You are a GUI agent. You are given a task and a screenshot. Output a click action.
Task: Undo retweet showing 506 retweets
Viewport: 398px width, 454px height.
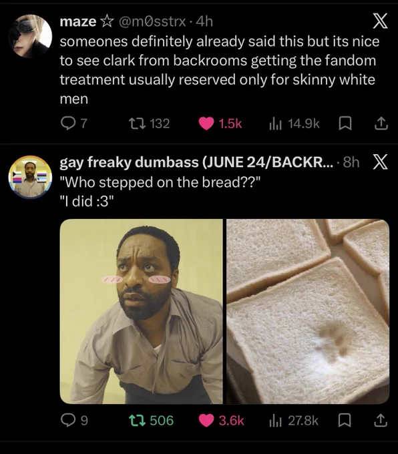pos(151,421)
